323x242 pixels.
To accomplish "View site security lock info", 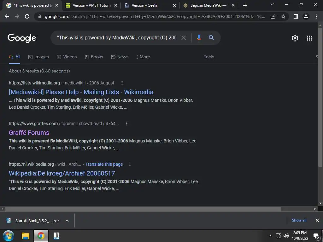I will tap(40, 16).
